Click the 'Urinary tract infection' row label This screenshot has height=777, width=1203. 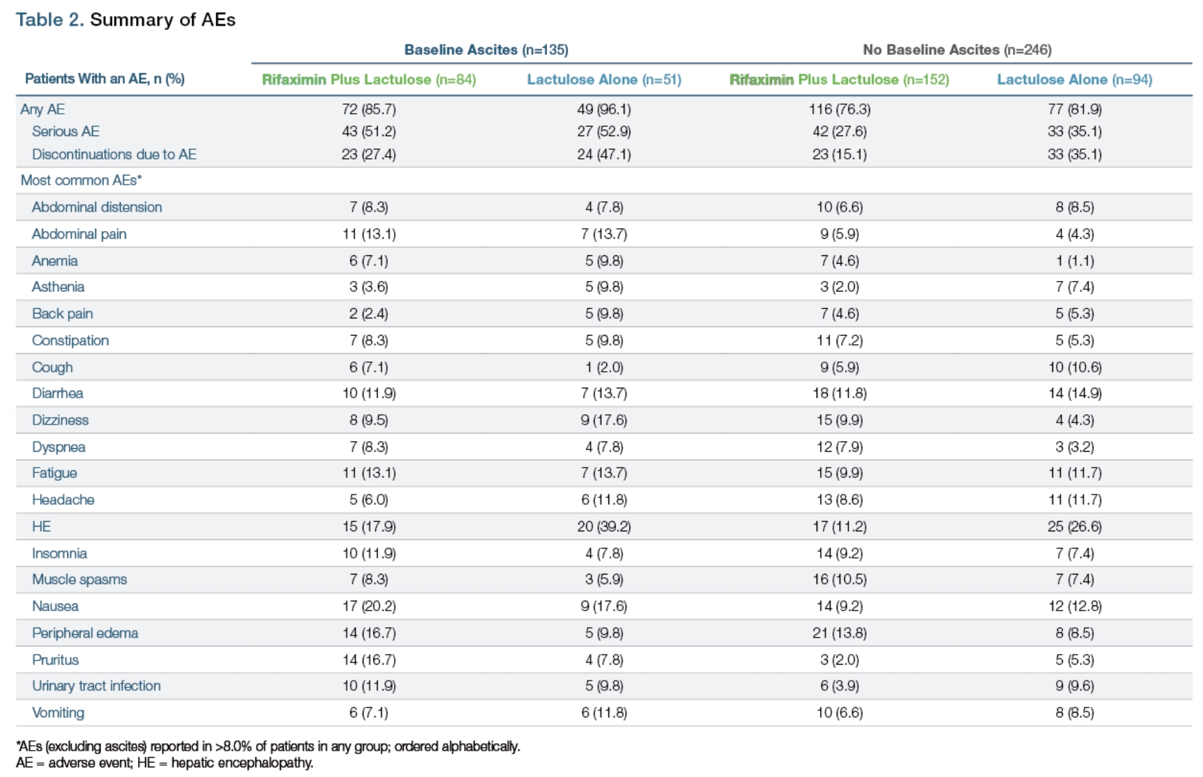coord(96,685)
